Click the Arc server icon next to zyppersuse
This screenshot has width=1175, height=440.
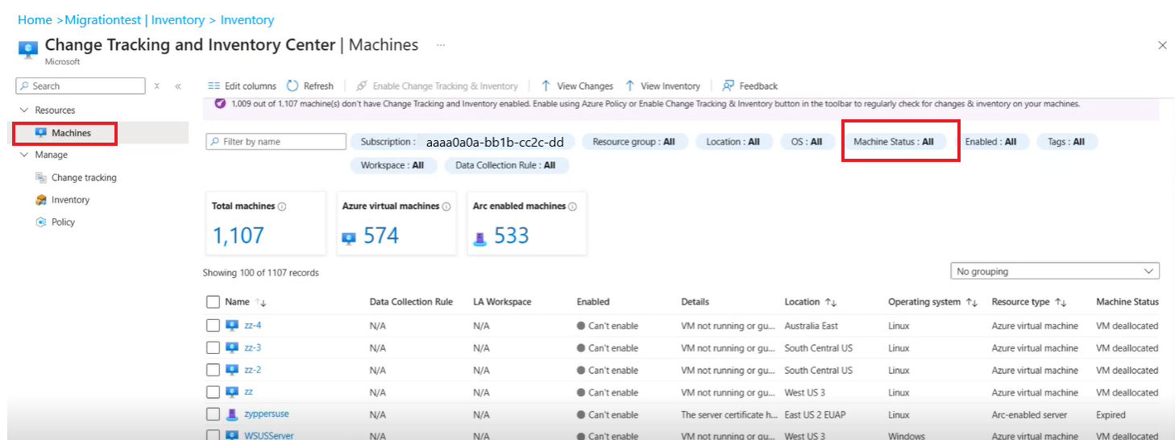(x=232, y=414)
